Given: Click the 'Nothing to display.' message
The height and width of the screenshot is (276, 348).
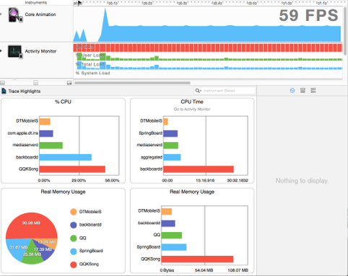Looking at the screenshot, I should point(302,181).
